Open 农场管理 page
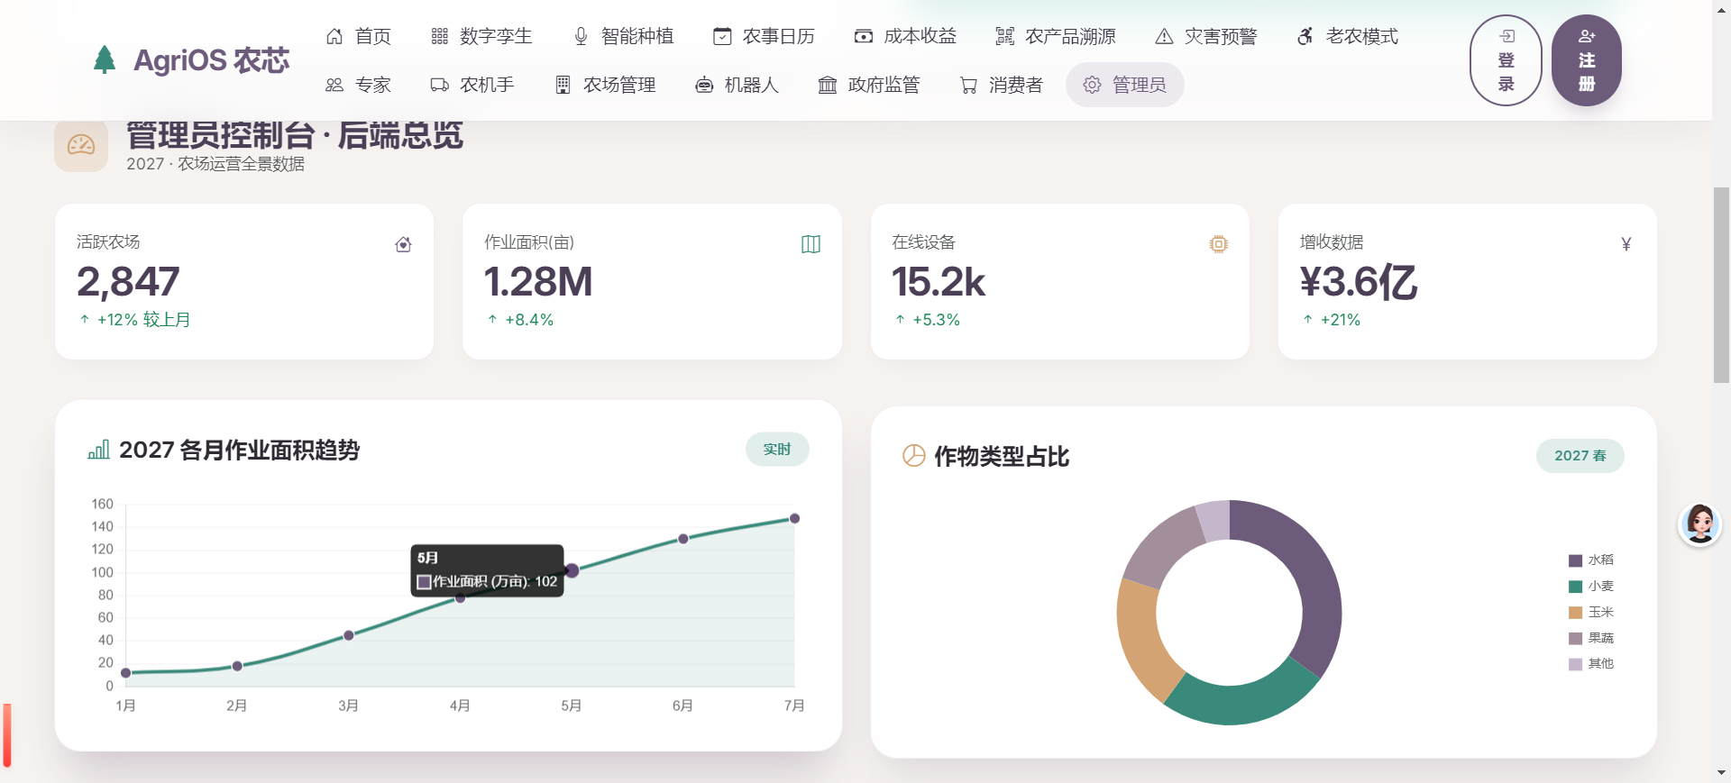Image resolution: width=1731 pixels, height=783 pixels. click(605, 85)
